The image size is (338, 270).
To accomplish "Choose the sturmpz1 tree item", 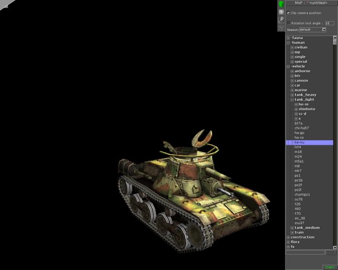I will (302, 195).
